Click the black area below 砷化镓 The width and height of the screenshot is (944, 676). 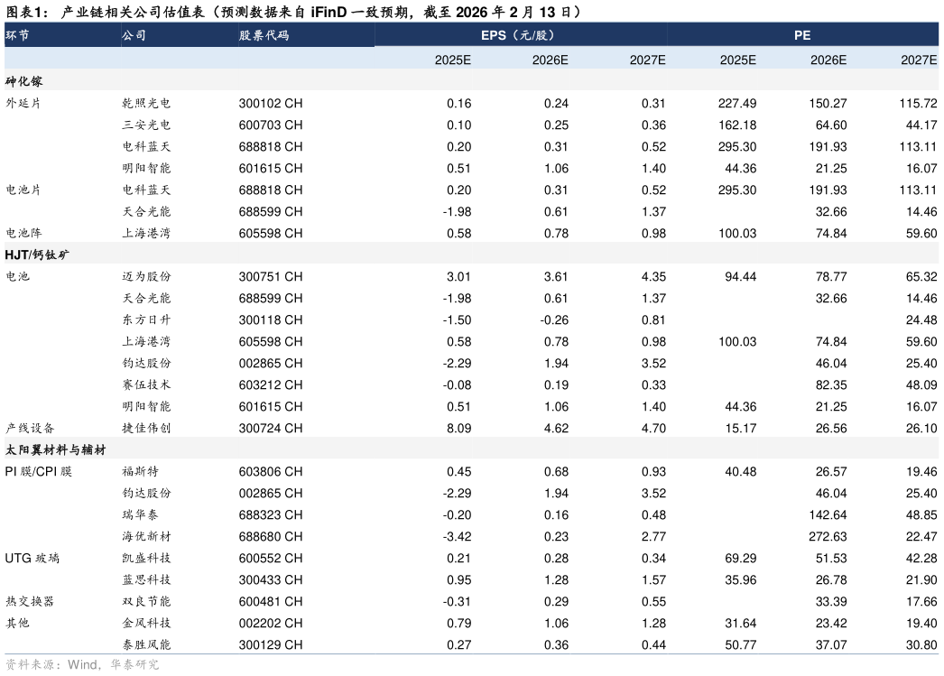[471, 165]
